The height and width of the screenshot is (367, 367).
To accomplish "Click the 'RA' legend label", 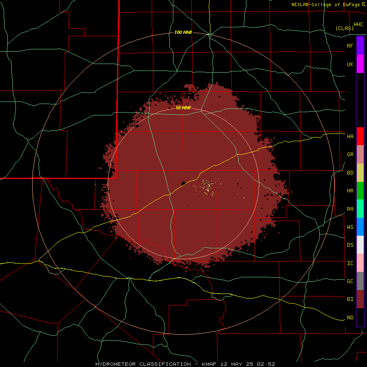I will 350,209.
